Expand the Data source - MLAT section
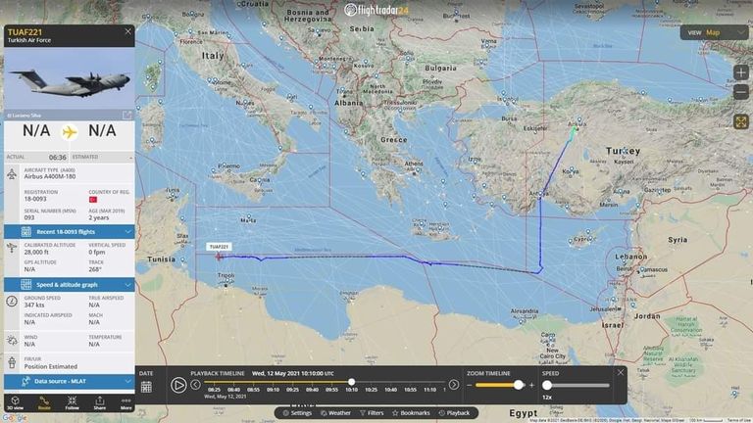Image resolution: width=753 pixels, height=423 pixels. [x=70, y=381]
